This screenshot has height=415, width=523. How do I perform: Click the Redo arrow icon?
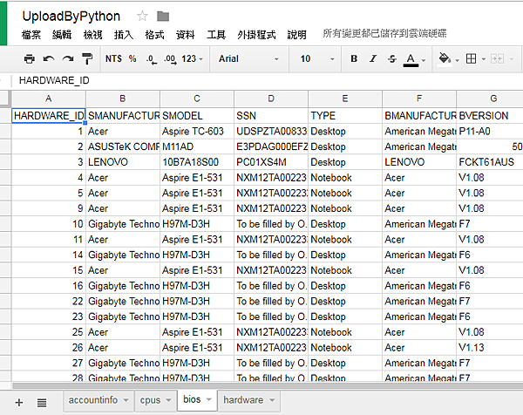[68, 59]
